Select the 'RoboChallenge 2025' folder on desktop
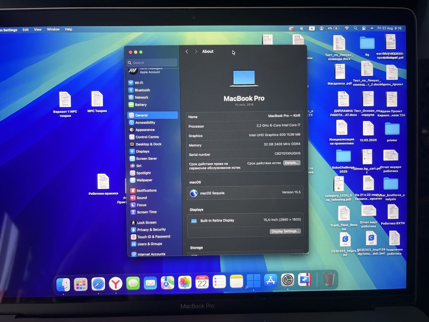The height and width of the screenshot is (322, 429). tap(343, 161)
